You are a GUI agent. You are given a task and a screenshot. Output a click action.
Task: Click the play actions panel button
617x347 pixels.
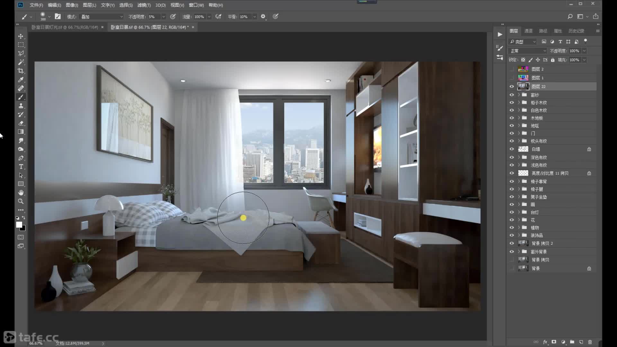[x=500, y=34]
